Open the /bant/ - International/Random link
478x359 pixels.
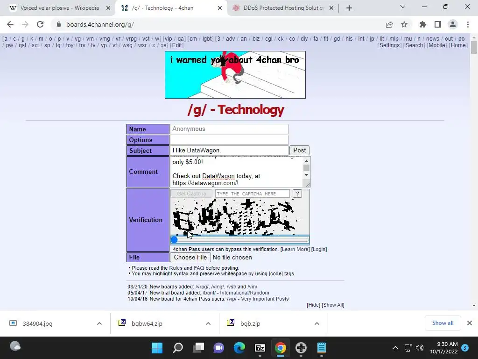click(x=236, y=293)
